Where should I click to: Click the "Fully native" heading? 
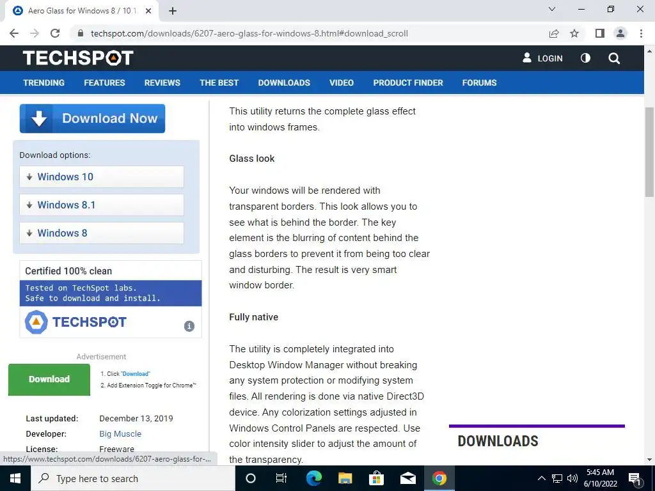pyautogui.click(x=253, y=317)
